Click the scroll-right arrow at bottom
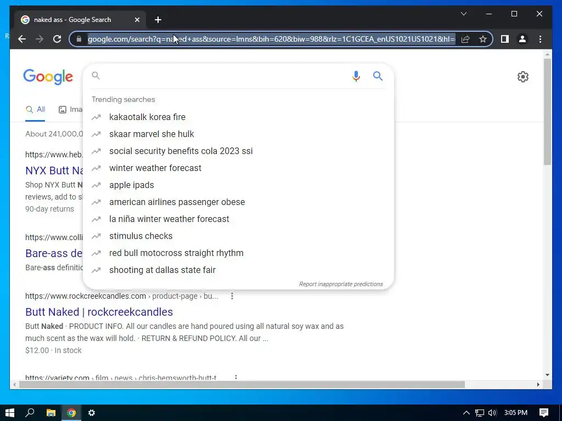 coord(538,384)
